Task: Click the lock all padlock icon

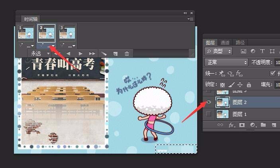Action: pos(249,84)
